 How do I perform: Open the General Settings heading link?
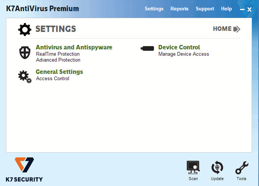(59, 72)
